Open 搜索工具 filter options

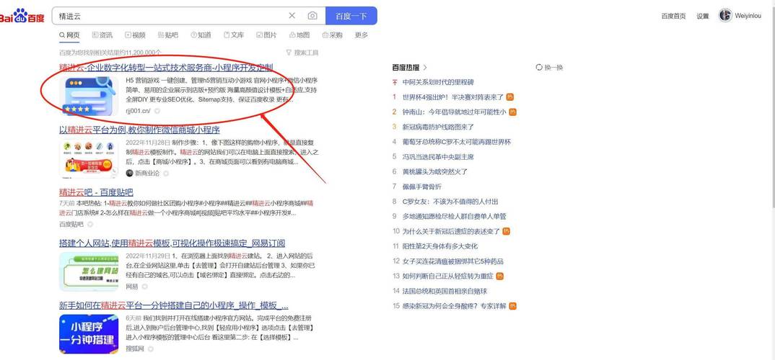pos(302,53)
